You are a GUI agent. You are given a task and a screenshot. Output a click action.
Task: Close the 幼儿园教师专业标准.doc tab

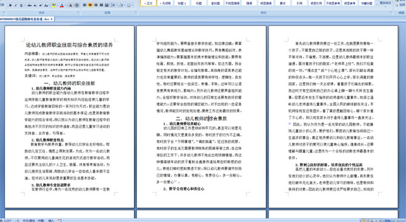pos(52,19)
